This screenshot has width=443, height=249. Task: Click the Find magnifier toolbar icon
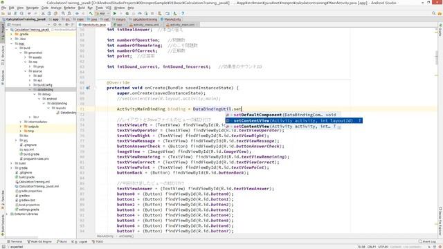pos(63,13)
